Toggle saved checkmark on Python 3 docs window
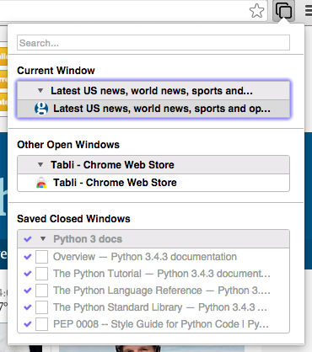The height and width of the screenshot is (352, 312). pos(28,239)
